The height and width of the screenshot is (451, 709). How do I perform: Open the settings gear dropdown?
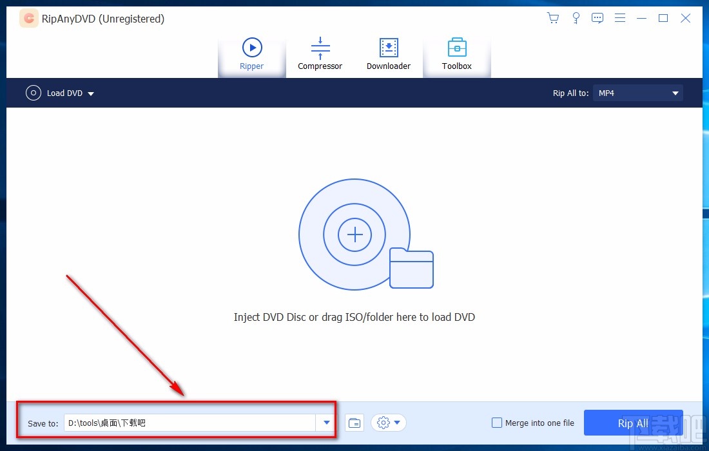coord(389,423)
